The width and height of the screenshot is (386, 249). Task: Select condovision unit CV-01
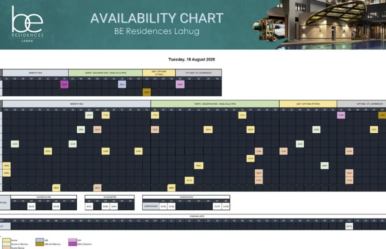click(x=163, y=207)
